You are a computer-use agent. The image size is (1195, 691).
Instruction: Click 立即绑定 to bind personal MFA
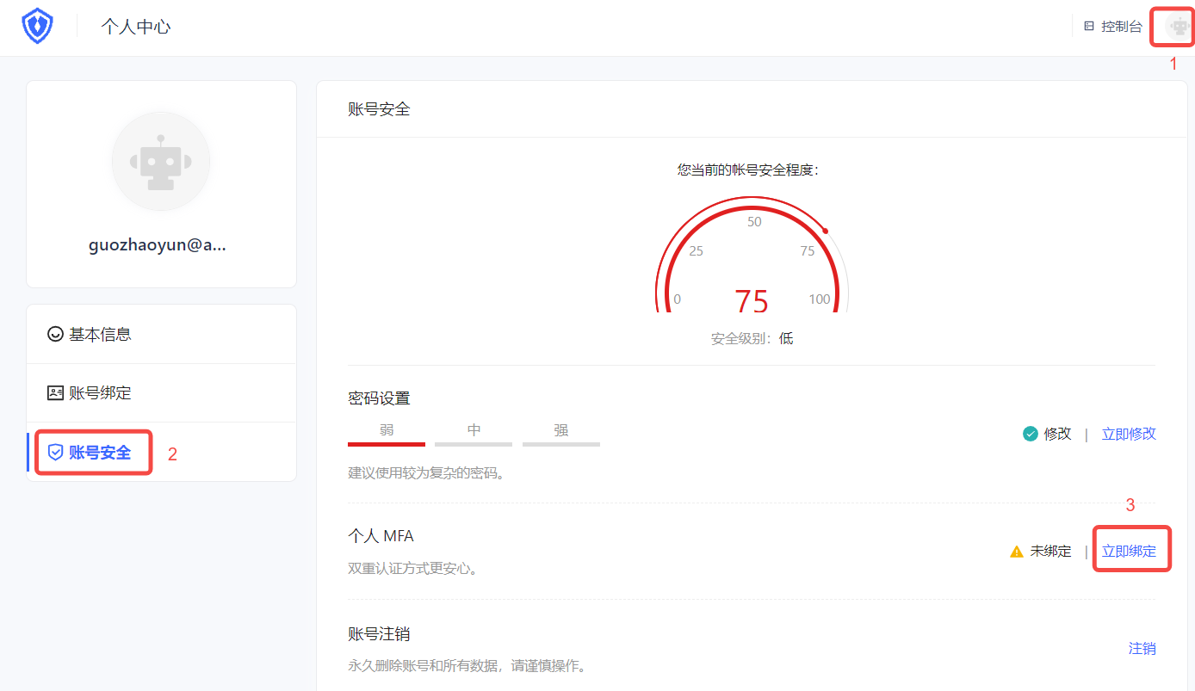[x=1129, y=552]
